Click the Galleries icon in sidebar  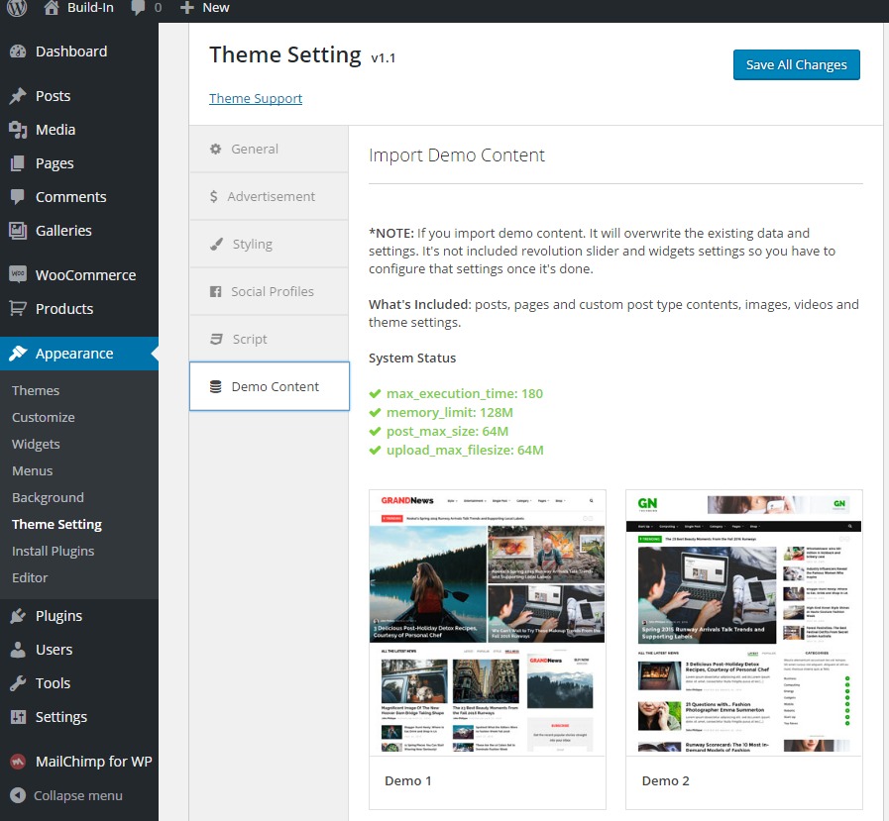tap(18, 231)
